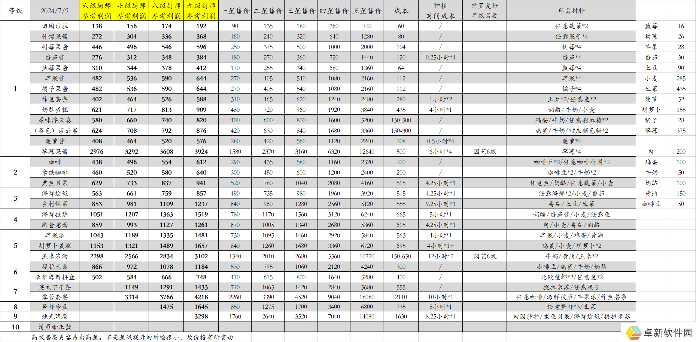Select five-star price 18080 in 露营套餐 row
This screenshot has width=696, height=342.
pyautogui.click(x=367, y=297)
